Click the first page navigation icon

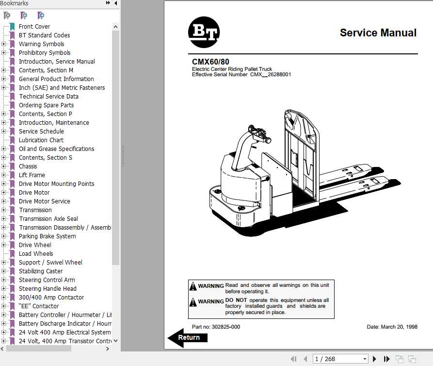[x=294, y=359]
